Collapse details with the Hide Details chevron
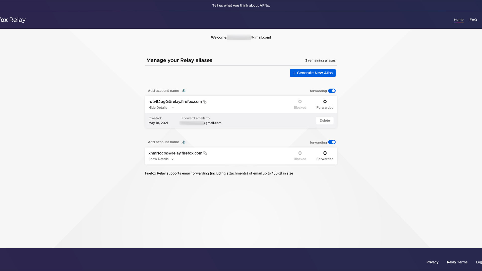 click(x=172, y=108)
